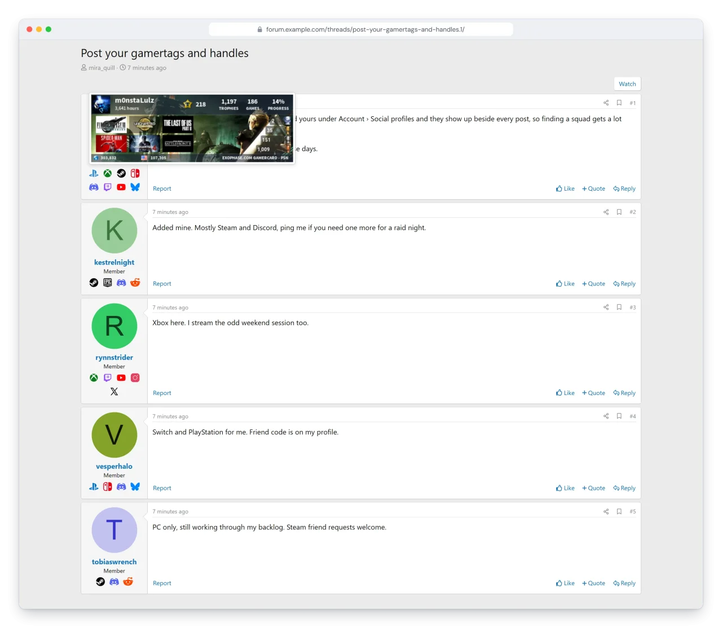Open tobiaswrench's Reddit icon
722x628 pixels.
coord(128,582)
